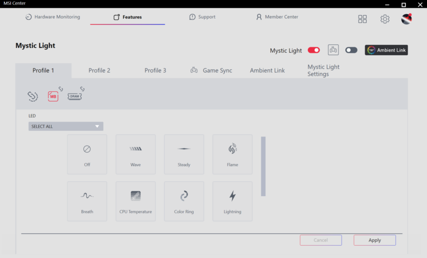
Task: Open the Game Sync tab
Action: point(211,71)
